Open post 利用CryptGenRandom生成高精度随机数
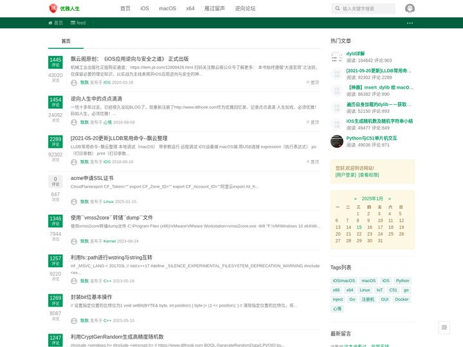Screen dimensions: 463x347 coord(117,337)
